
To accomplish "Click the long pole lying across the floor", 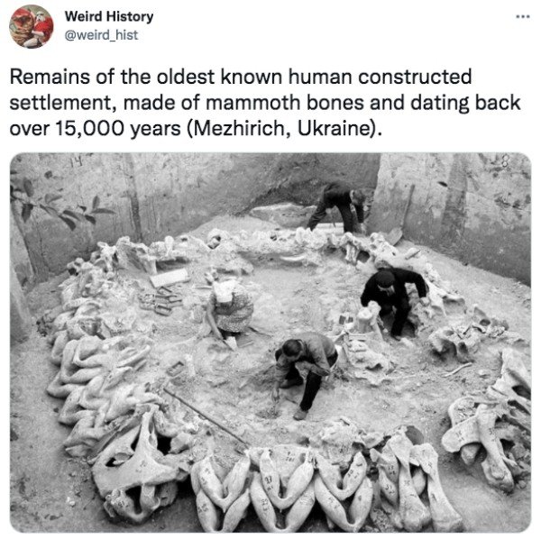I will (x=206, y=416).
